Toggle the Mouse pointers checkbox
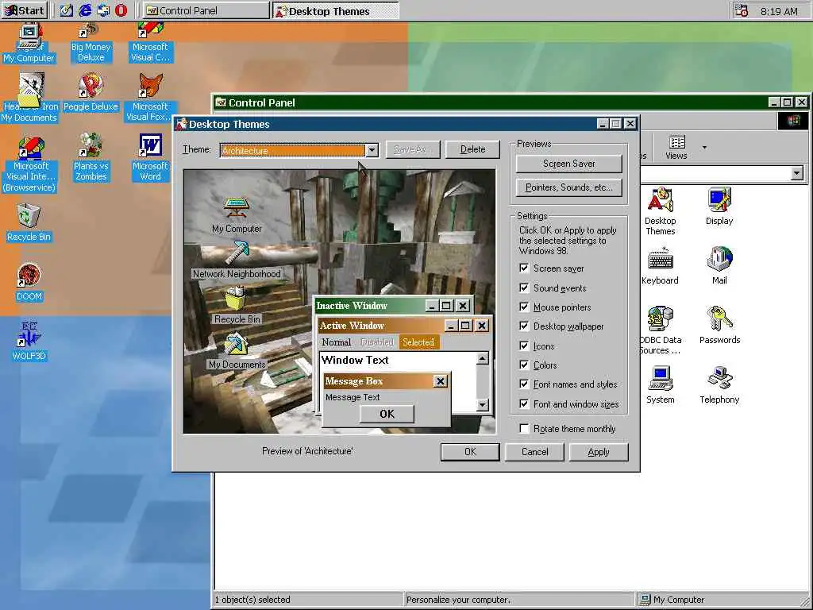The width and height of the screenshot is (813, 610). click(524, 307)
